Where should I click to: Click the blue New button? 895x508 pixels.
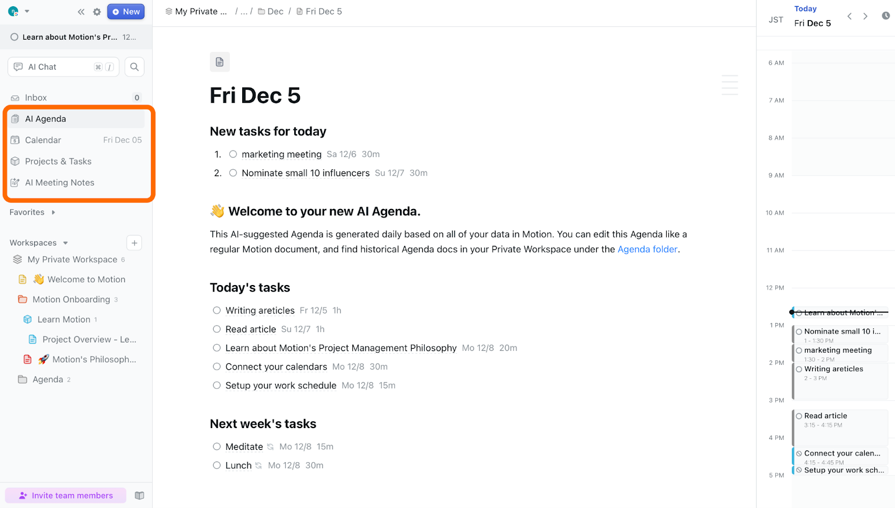(x=126, y=12)
